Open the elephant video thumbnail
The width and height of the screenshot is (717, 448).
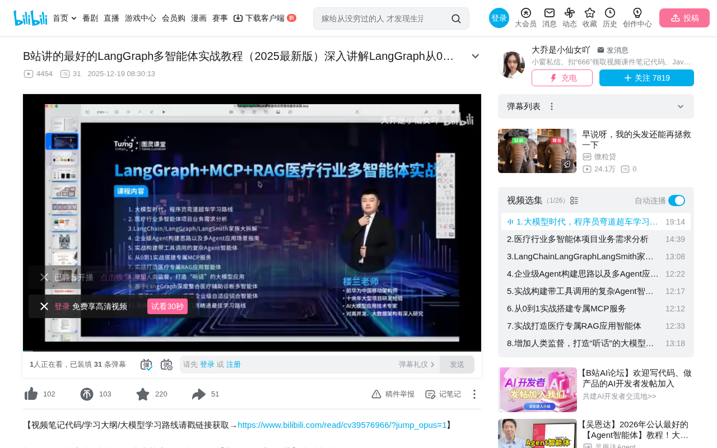pyautogui.click(x=537, y=151)
